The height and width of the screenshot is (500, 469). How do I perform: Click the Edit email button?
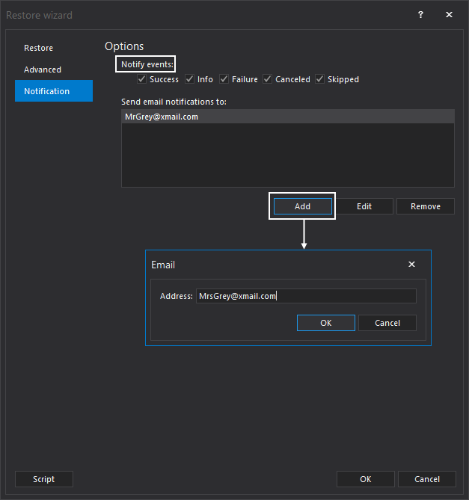(364, 206)
